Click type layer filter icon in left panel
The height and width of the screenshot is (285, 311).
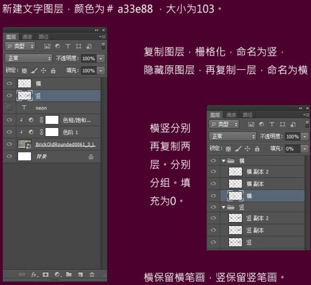[x=68, y=46]
